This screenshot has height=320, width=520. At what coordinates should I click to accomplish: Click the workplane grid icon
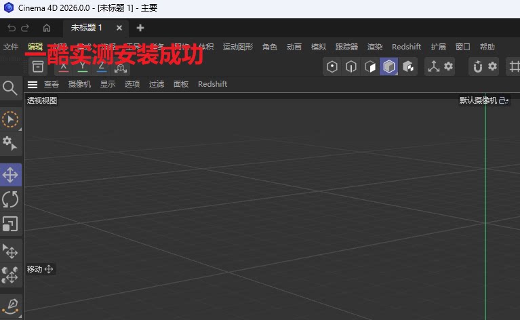click(x=514, y=66)
